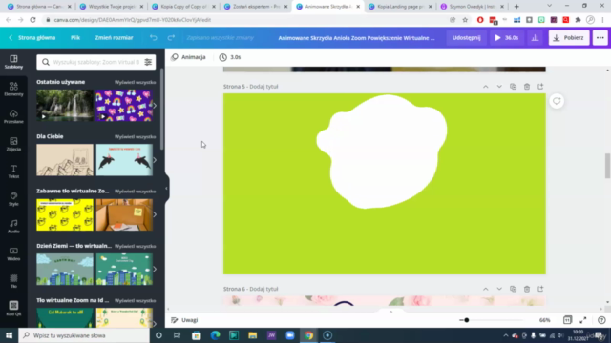Select the white blob shape on canvas
This screenshot has height=343, width=611.
tap(382, 151)
